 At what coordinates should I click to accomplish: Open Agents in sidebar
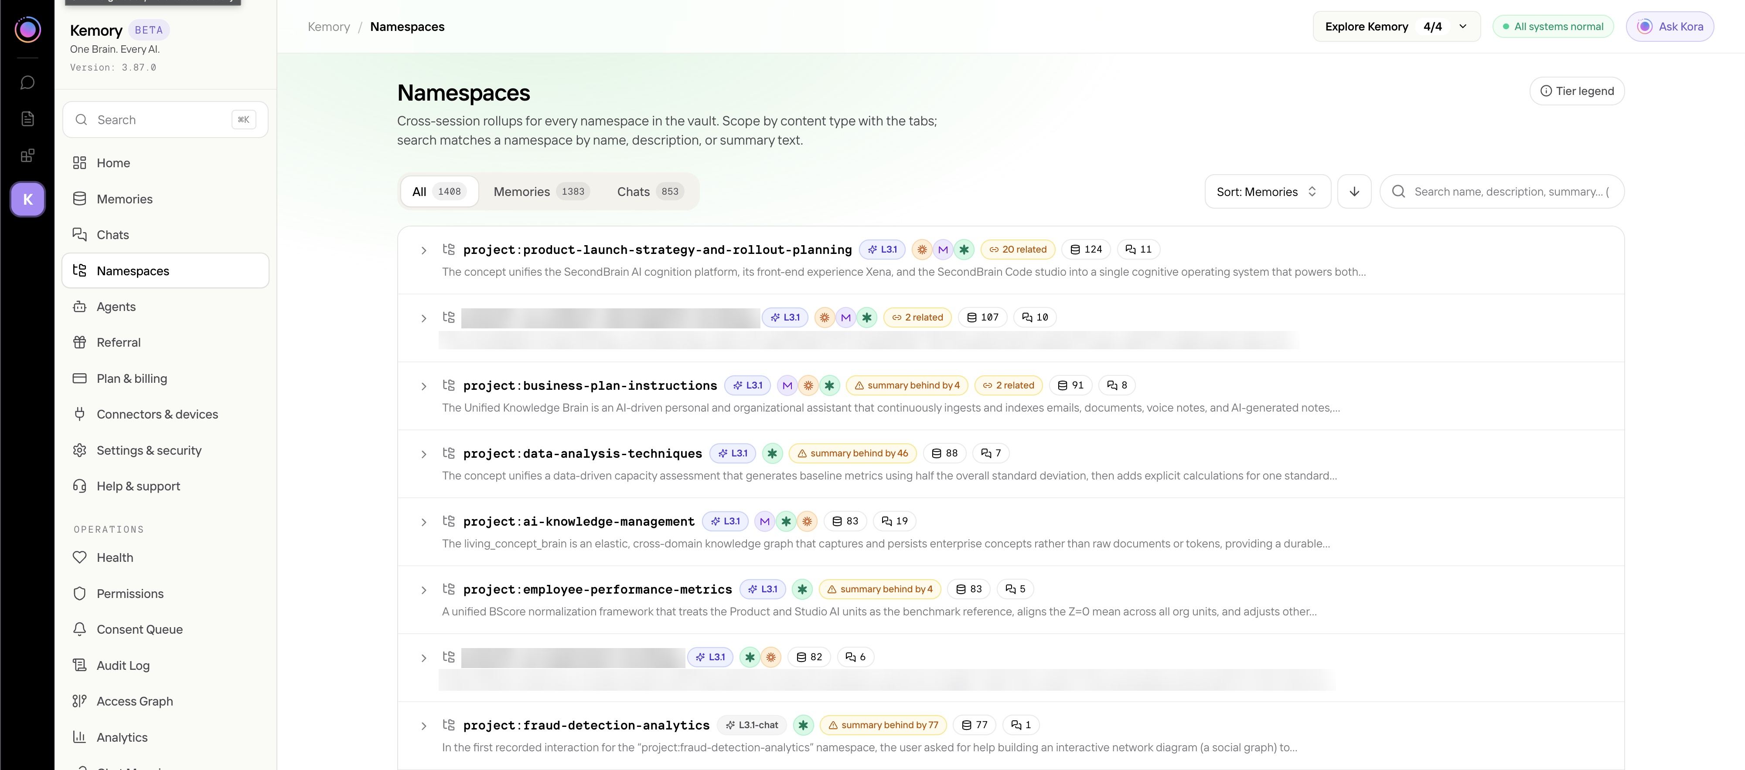(x=165, y=307)
